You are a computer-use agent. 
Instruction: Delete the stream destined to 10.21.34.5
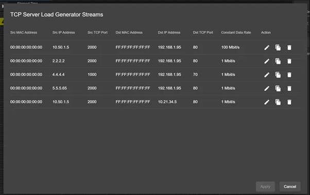(x=289, y=102)
